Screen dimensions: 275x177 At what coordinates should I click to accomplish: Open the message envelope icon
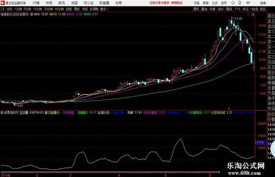[248, 3]
